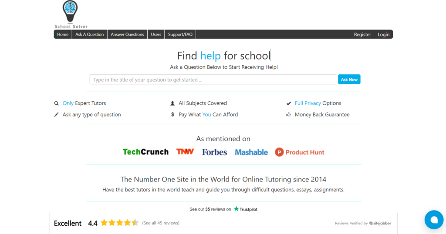Click the 4.4 rating stars
Viewport: 446px width, 234px height.
[119, 223]
